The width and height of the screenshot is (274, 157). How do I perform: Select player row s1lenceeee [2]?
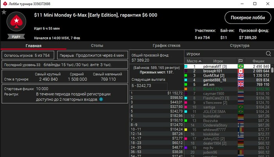click(227, 103)
